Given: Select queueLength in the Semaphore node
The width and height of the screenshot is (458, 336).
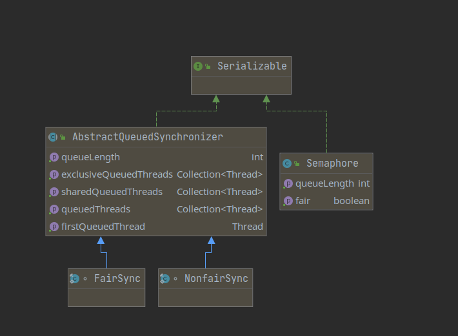Looking at the screenshot, I should point(324,183).
